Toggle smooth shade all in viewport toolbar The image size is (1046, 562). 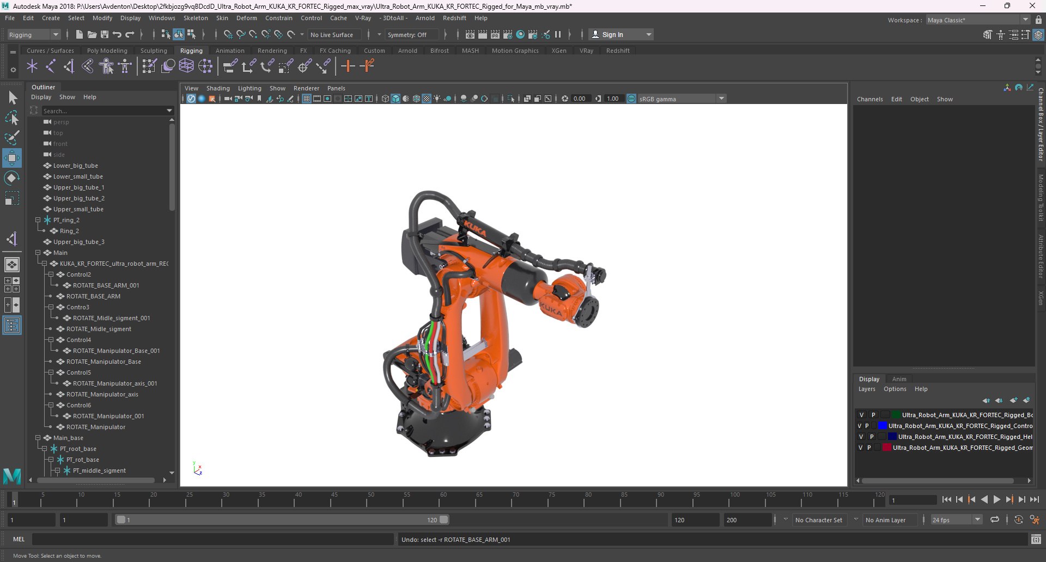point(396,99)
